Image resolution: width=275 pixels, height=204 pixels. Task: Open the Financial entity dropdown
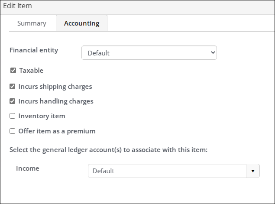[149, 53]
